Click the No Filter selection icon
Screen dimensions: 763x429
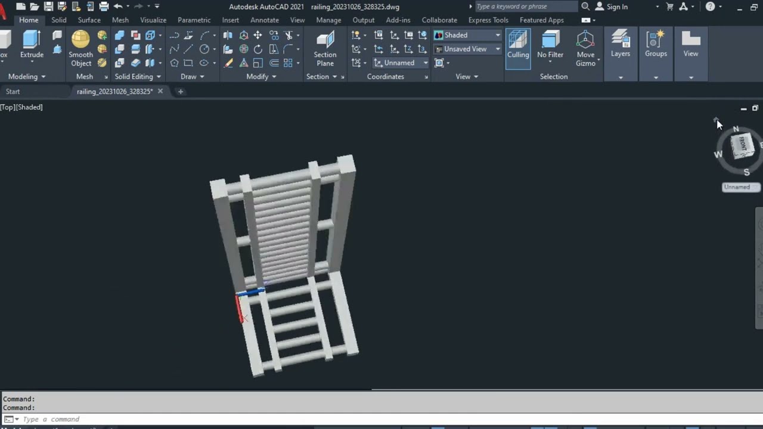(550, 45)
